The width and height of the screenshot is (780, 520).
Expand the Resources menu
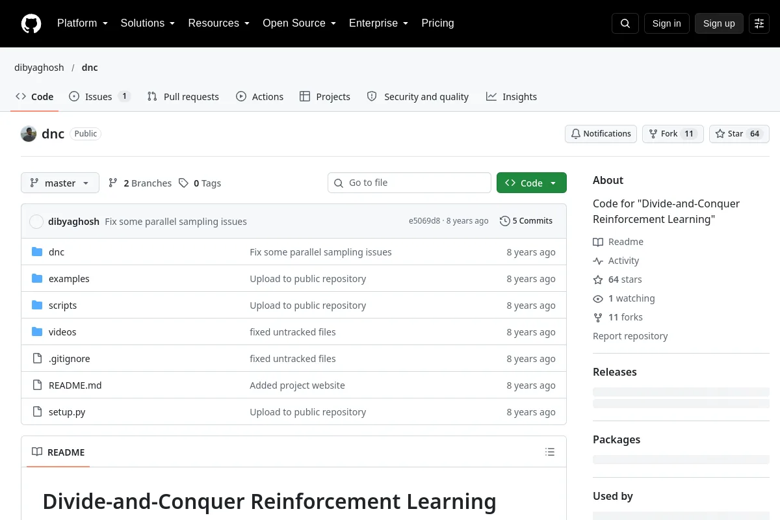[x=219, y=23]
